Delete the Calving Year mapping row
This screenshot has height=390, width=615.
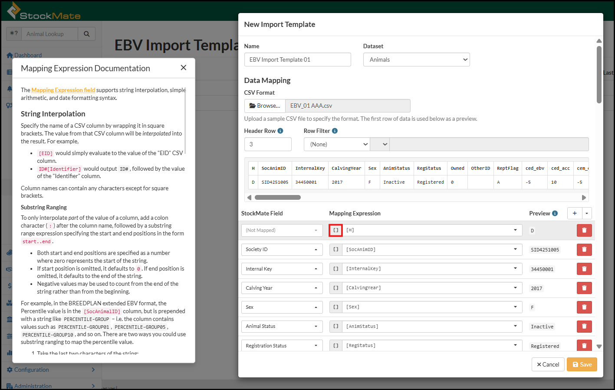[584, 288]
